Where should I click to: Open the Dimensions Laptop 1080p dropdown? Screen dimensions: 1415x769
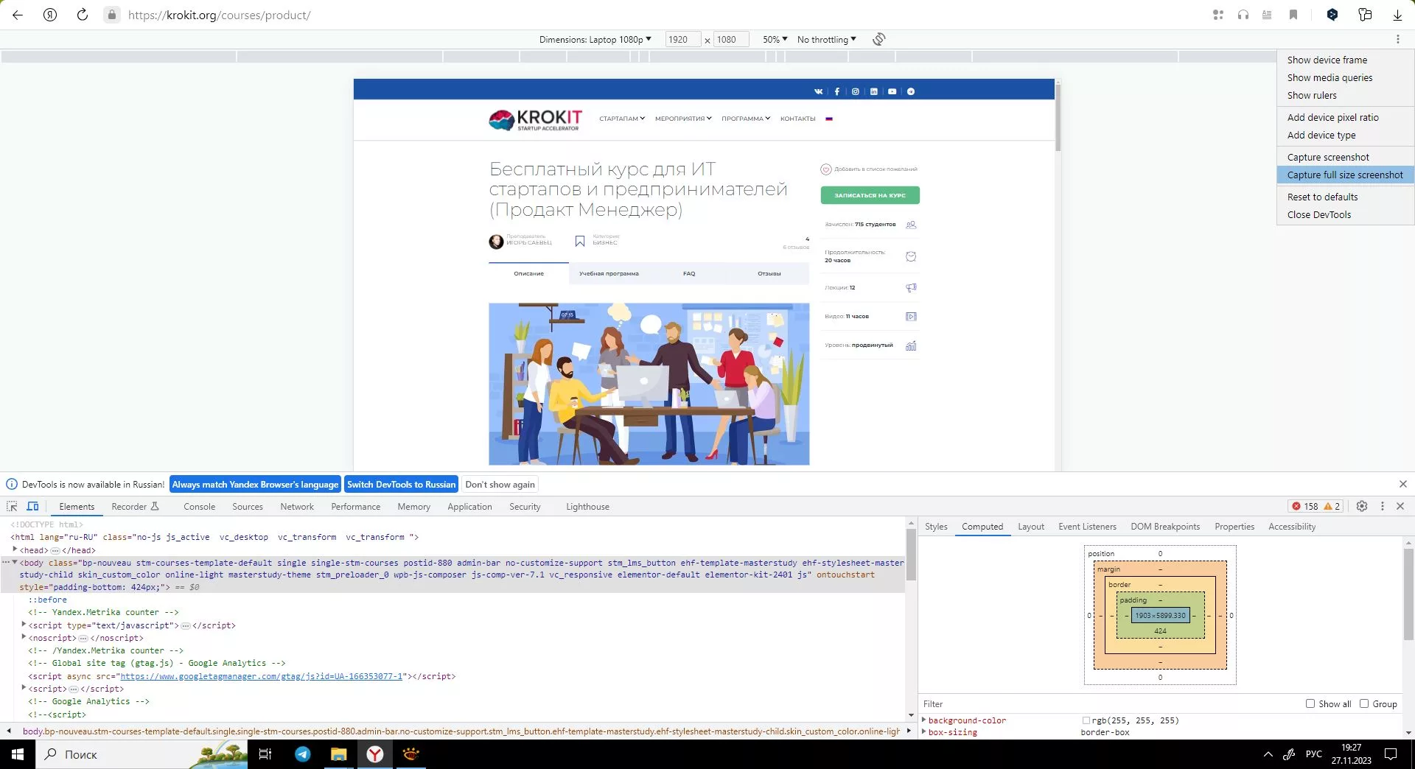[595, 39]
